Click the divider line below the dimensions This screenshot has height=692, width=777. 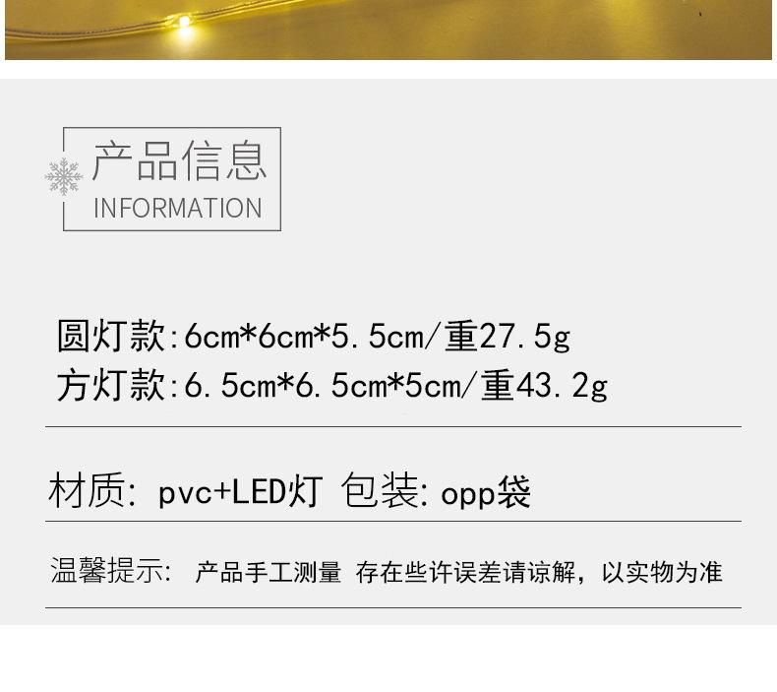point(393,426)
